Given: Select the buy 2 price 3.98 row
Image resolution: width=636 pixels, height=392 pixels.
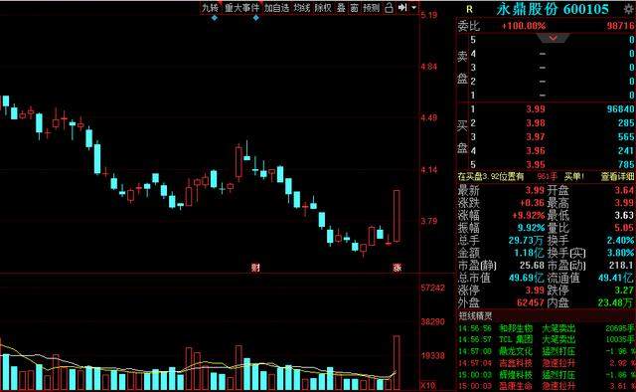Looking at the screenshot, I should pyautogui.click(x=546, y=123).
